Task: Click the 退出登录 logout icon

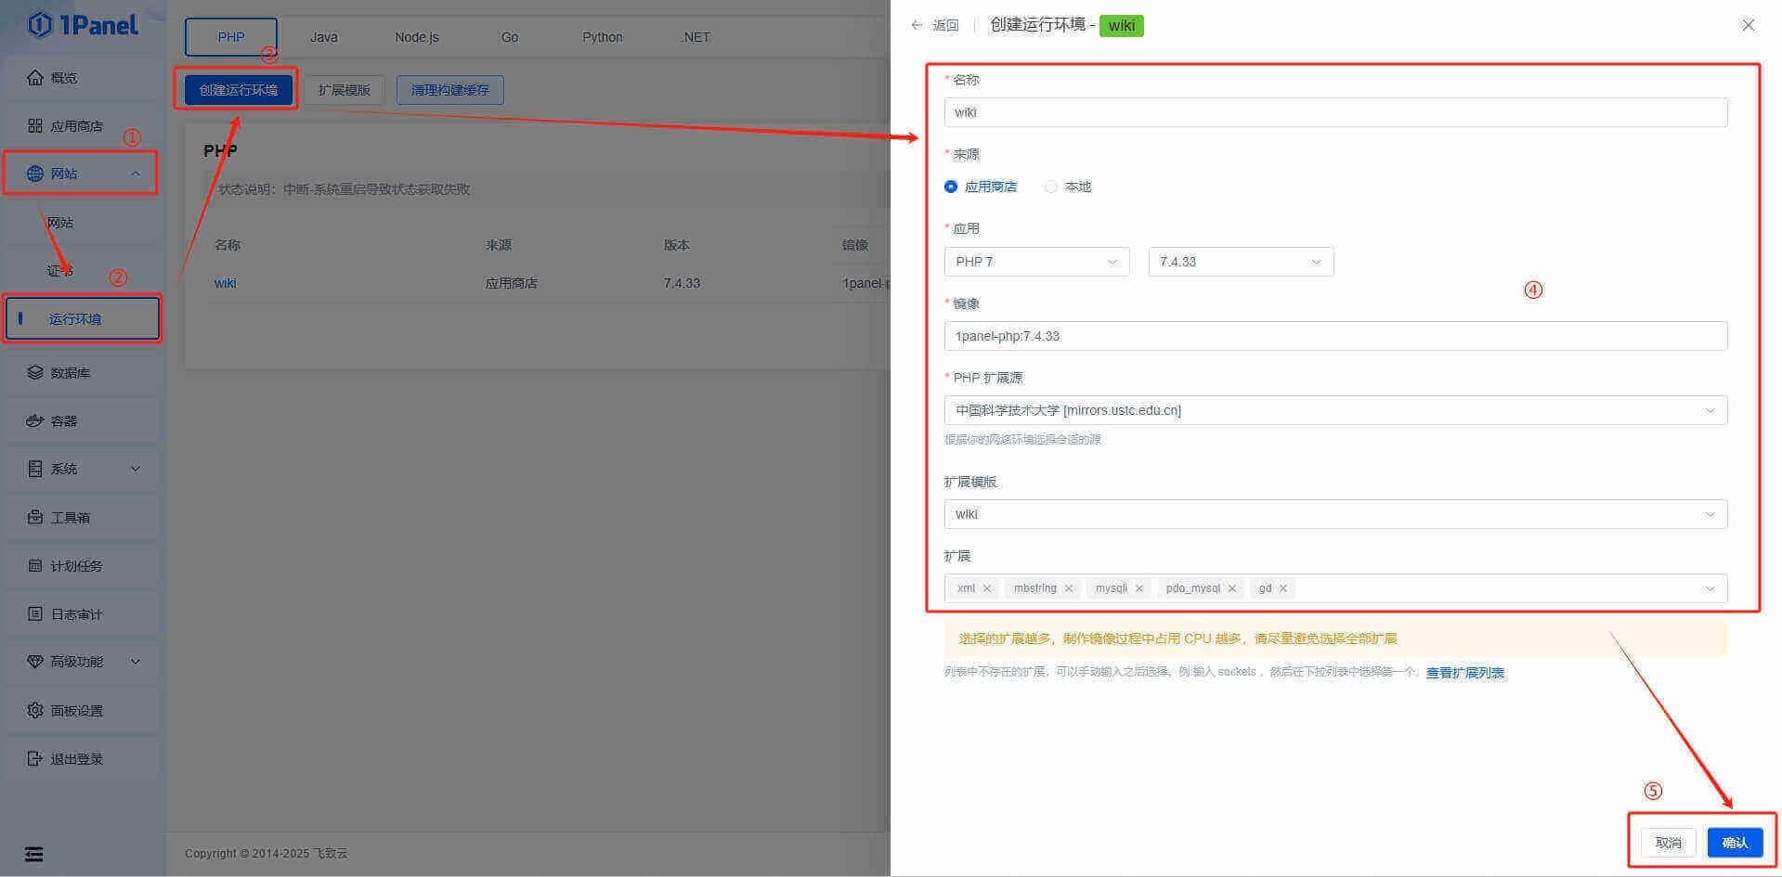Action: (x=35, y=759)
